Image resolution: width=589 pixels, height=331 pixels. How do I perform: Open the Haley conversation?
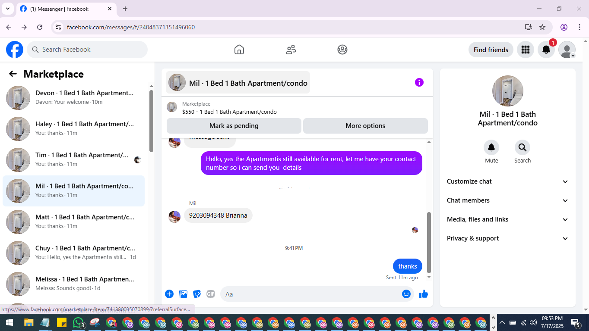74,129
